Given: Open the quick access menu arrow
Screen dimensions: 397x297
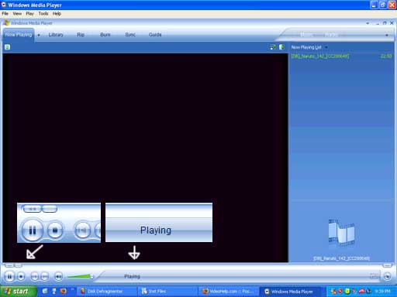Looking at the screenshot, I should pyautogui.click(x=368, y=23).
